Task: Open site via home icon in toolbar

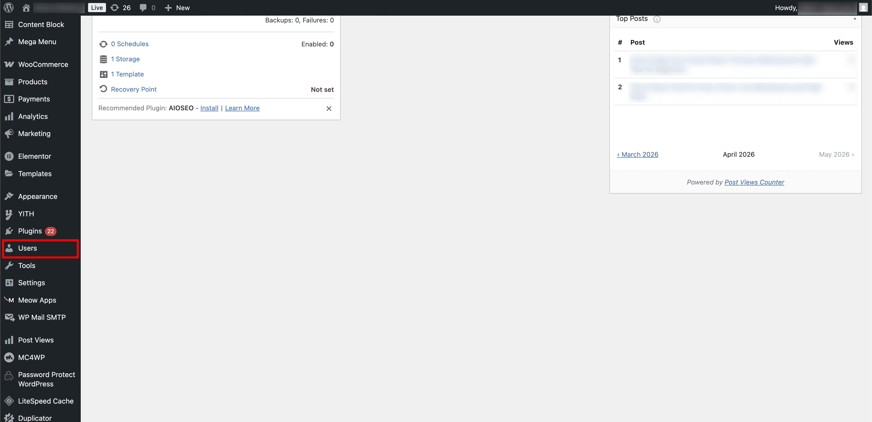Action: click(x=26, y=8)
